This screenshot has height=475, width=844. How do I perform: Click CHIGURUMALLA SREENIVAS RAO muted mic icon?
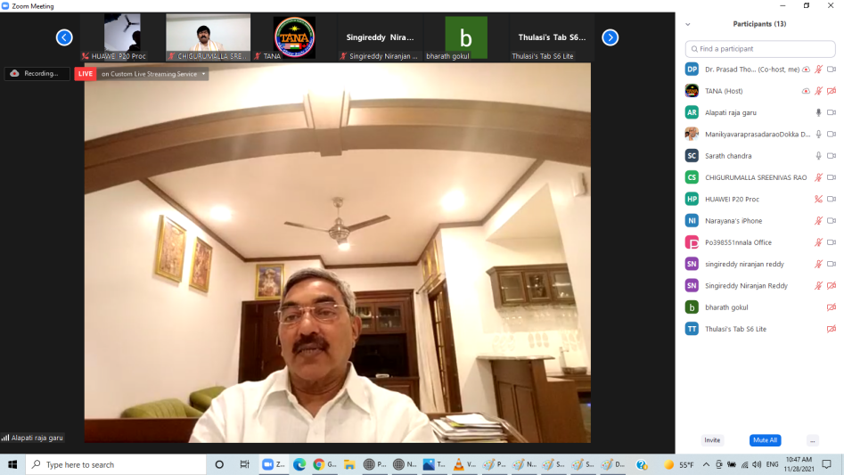[x=819, y=177]
